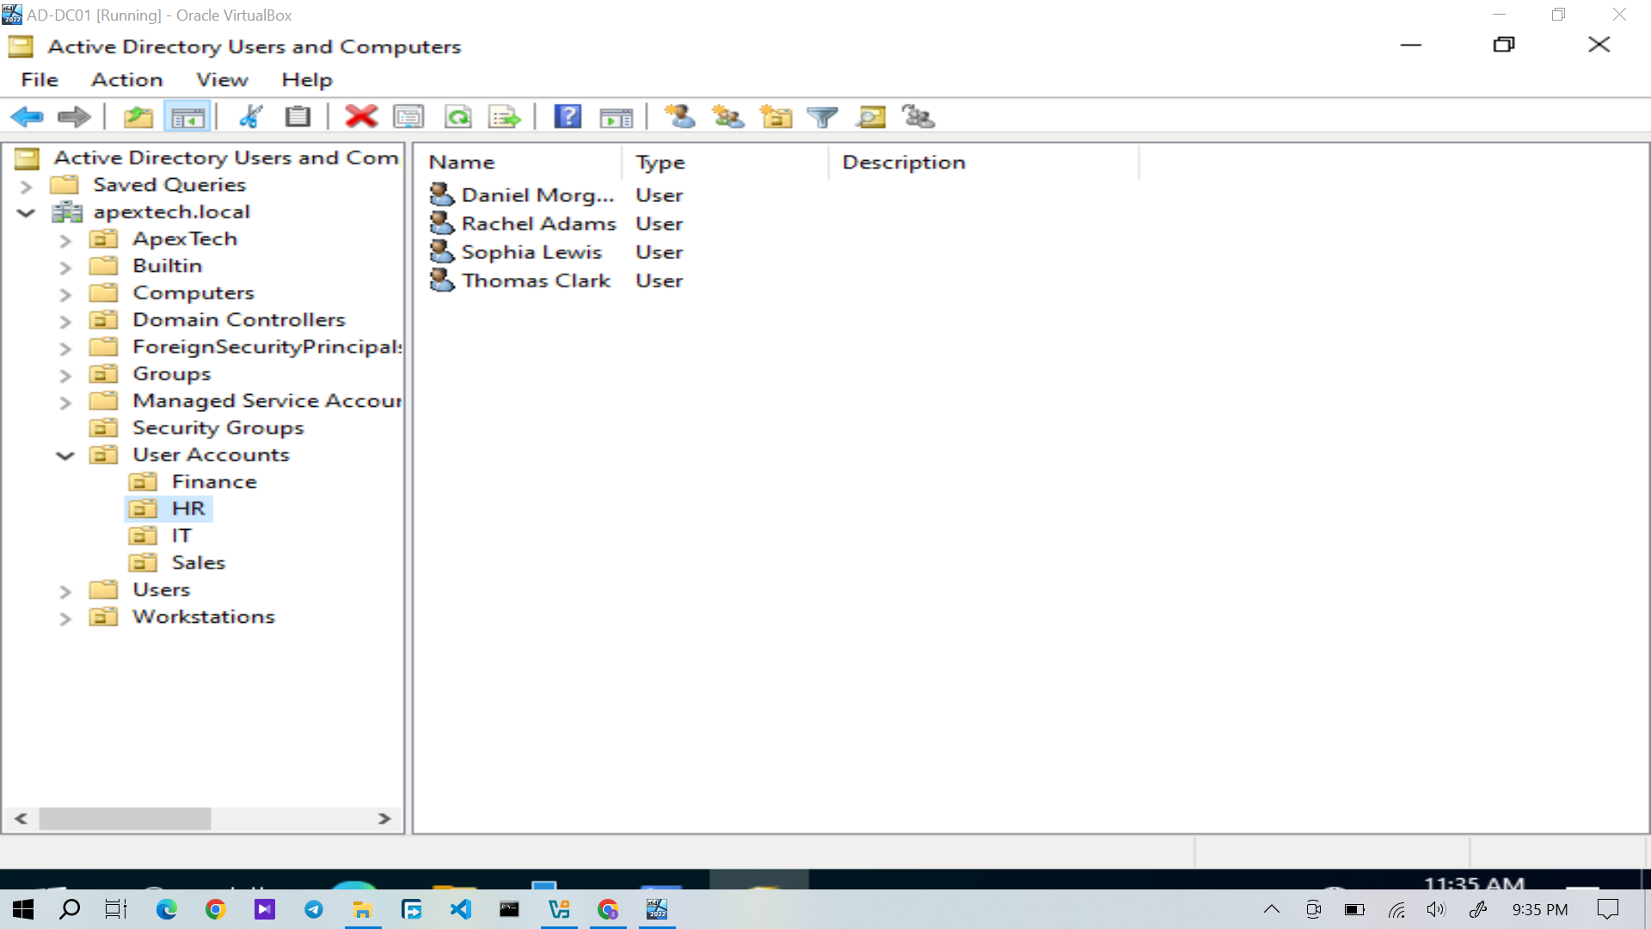Click the tree pane's right scroll arrow
This screenshot has height=929, width=1651.
[384, 819]
